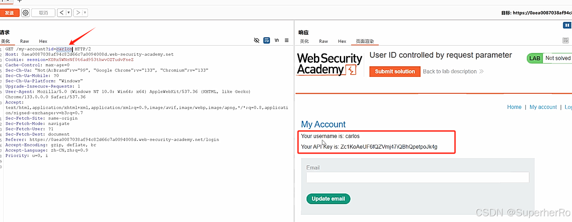The image size is (572, 222).
Task: Open request panel hamburger menu
Action: coord(287,40)
